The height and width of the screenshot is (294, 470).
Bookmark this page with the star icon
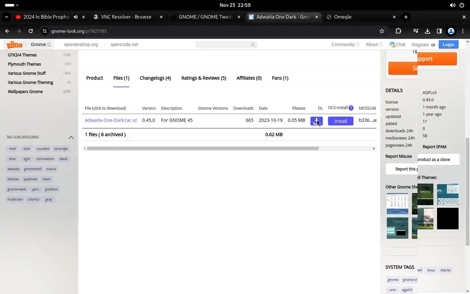(x=382, y=31)
